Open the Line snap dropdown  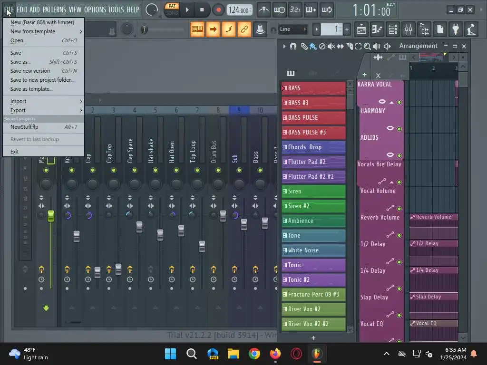[x=292, y=29]
